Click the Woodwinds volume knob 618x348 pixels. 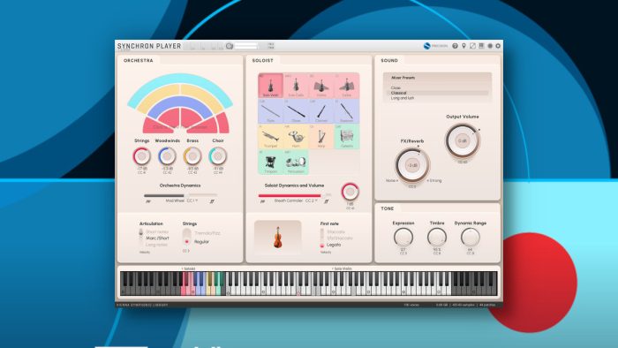[x=167, y=156]
